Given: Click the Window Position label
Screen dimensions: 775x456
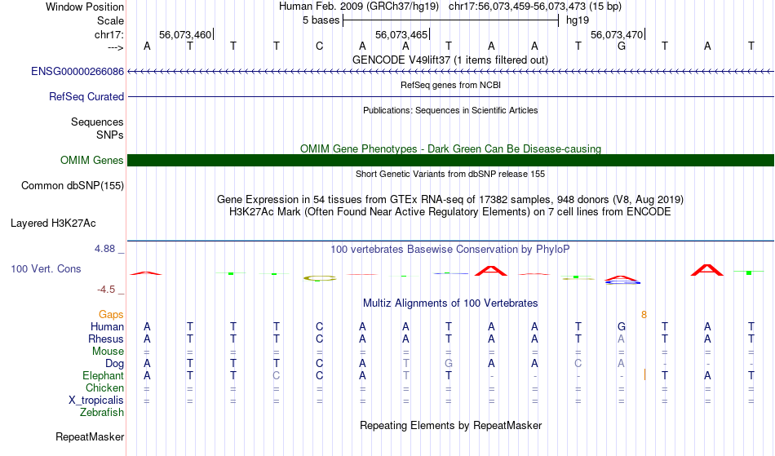Looking at the screenshot, I should click(85, 7).
